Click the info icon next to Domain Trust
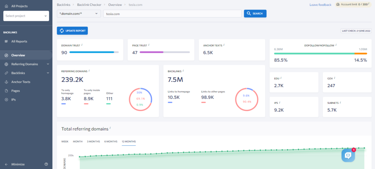The height and width of the screenshot is (169, 375). point(82,44)
